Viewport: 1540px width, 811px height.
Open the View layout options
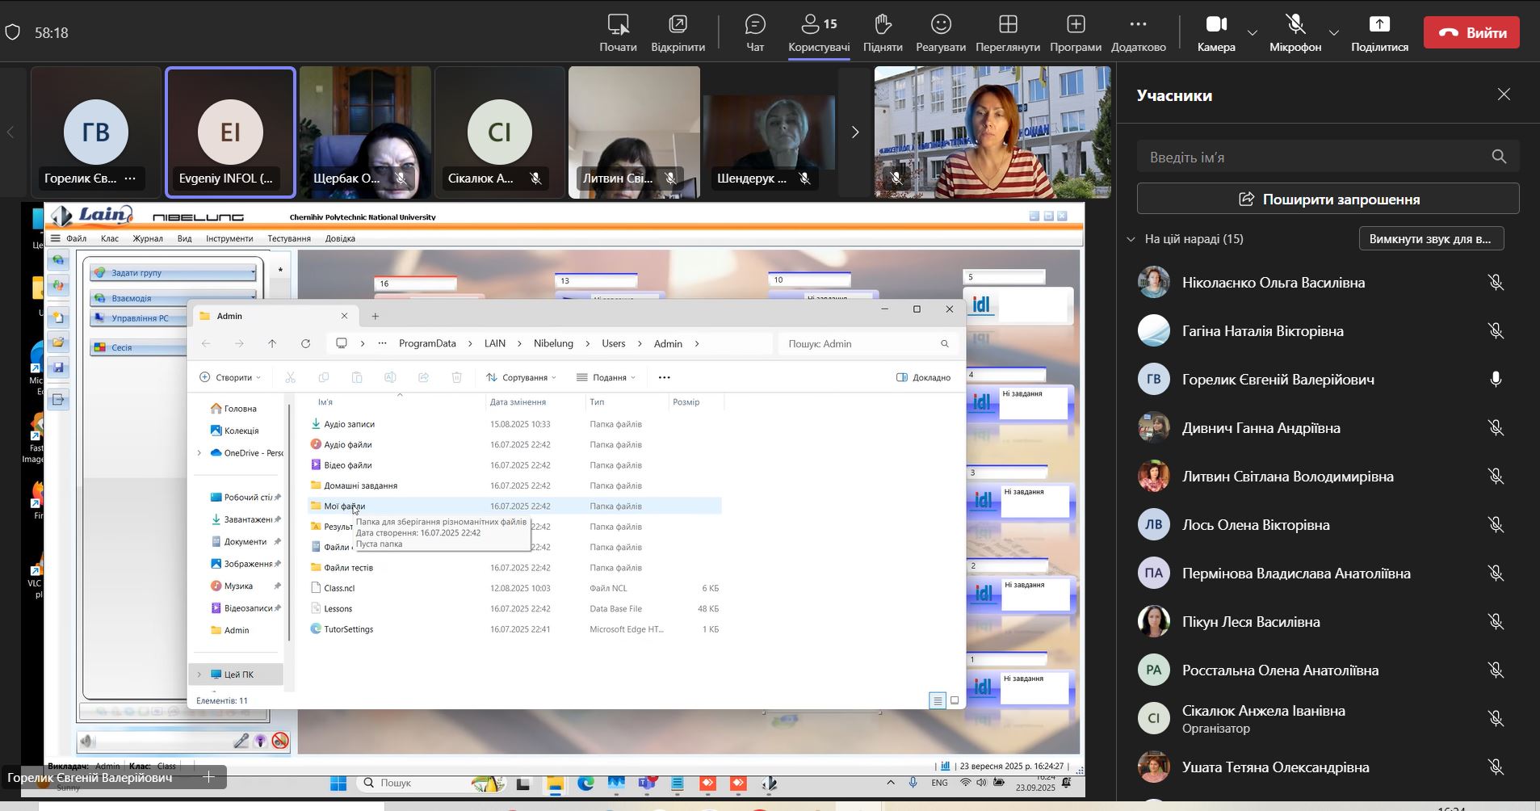(1007, 25)
